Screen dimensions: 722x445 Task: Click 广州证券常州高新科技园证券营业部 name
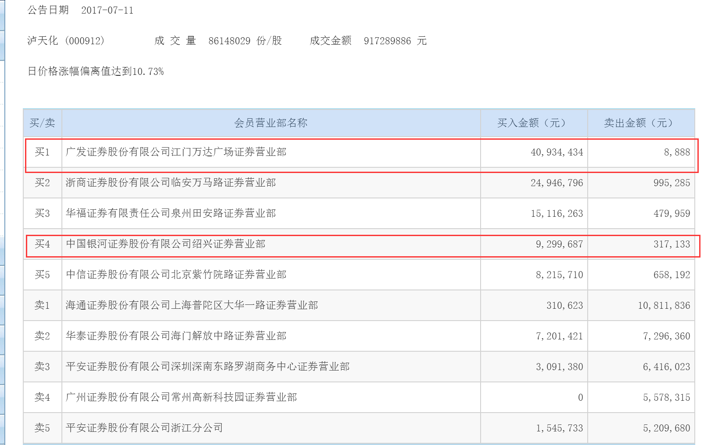point(181,397)
